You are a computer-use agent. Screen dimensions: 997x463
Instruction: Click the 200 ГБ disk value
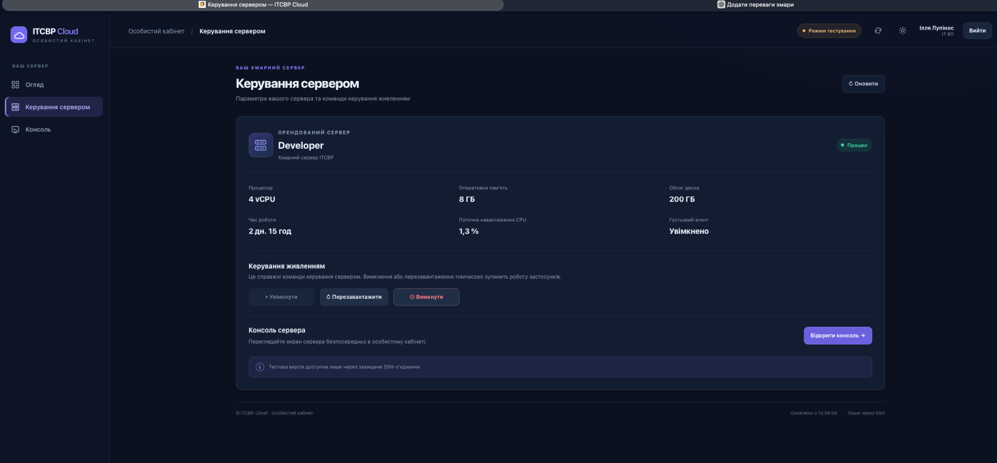682,199
